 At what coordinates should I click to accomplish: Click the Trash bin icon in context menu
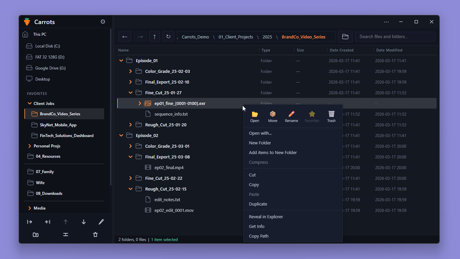point(331,114)
